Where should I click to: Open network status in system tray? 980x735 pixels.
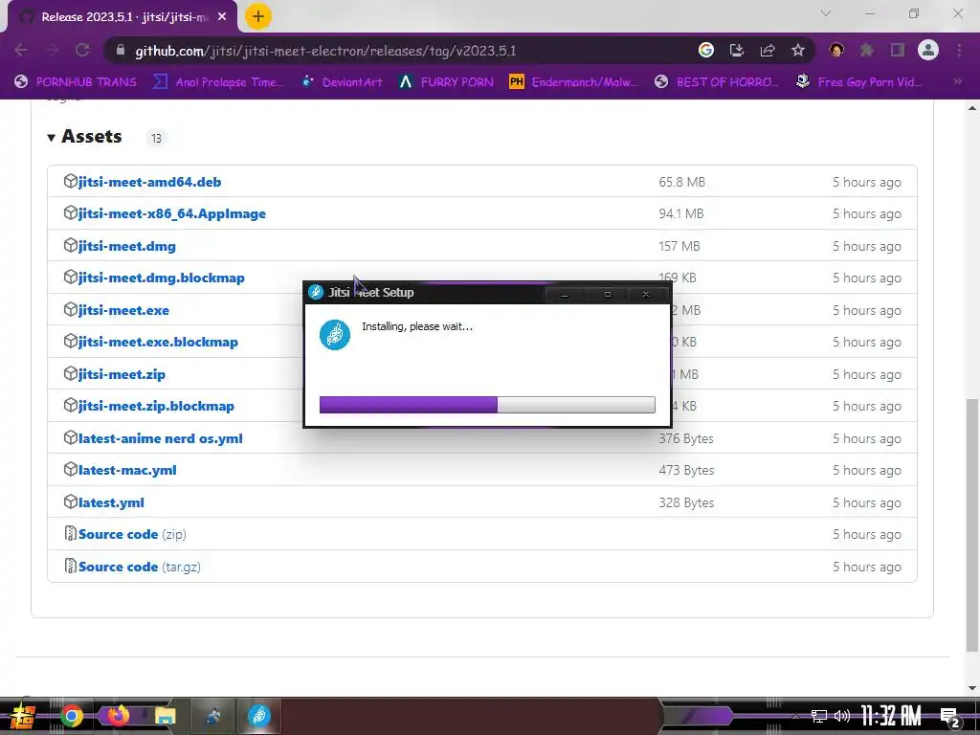pos(819,716)
